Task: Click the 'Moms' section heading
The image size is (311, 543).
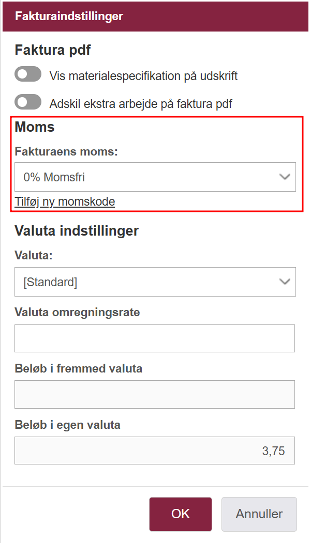Action: [x=35, y=127]
